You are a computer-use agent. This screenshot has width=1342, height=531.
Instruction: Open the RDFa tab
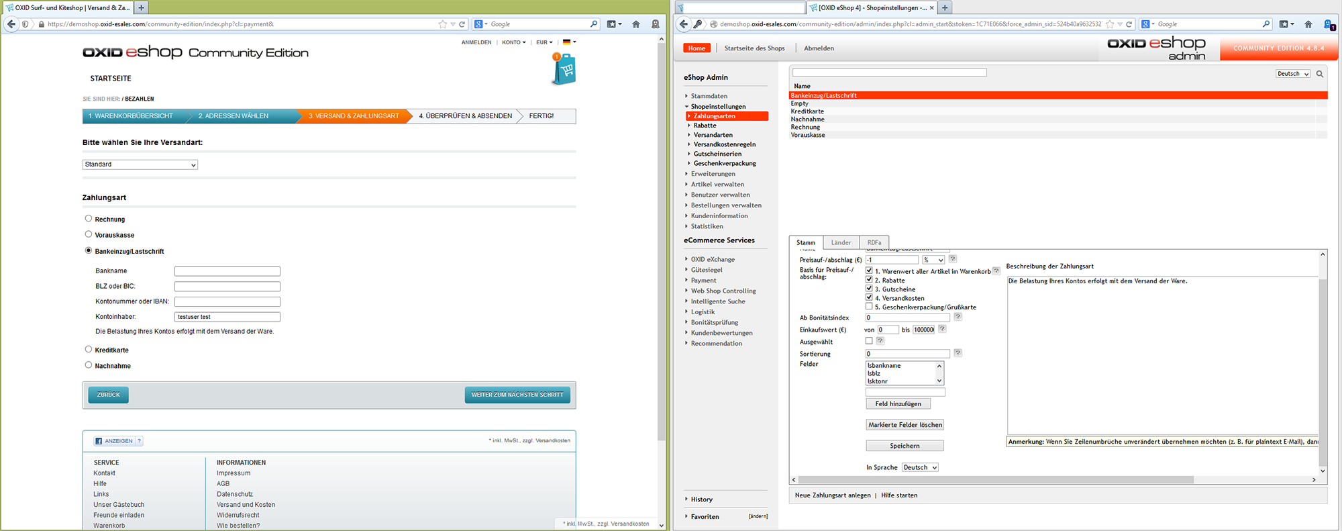(x=874, y=242)
